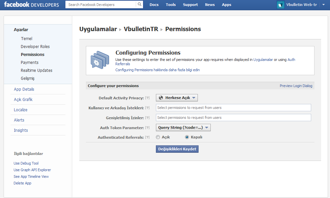The width and height of the screenshot is (330, 198).
Task: Click help marker beside Genişletilmiş İzinler
Action: pos(147,118)
